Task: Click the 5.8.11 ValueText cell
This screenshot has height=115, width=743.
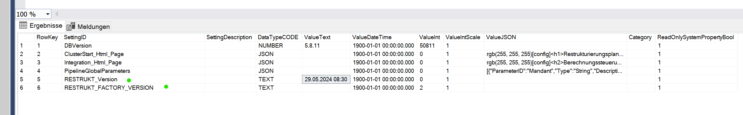Action: coord(326,45)
